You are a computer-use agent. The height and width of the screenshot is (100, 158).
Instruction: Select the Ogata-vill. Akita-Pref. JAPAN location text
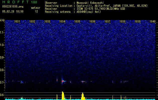click(112, 6)
